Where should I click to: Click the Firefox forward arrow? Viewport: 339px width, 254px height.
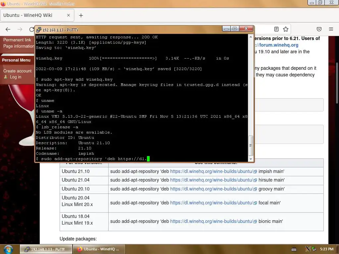[x=20, y=29]
